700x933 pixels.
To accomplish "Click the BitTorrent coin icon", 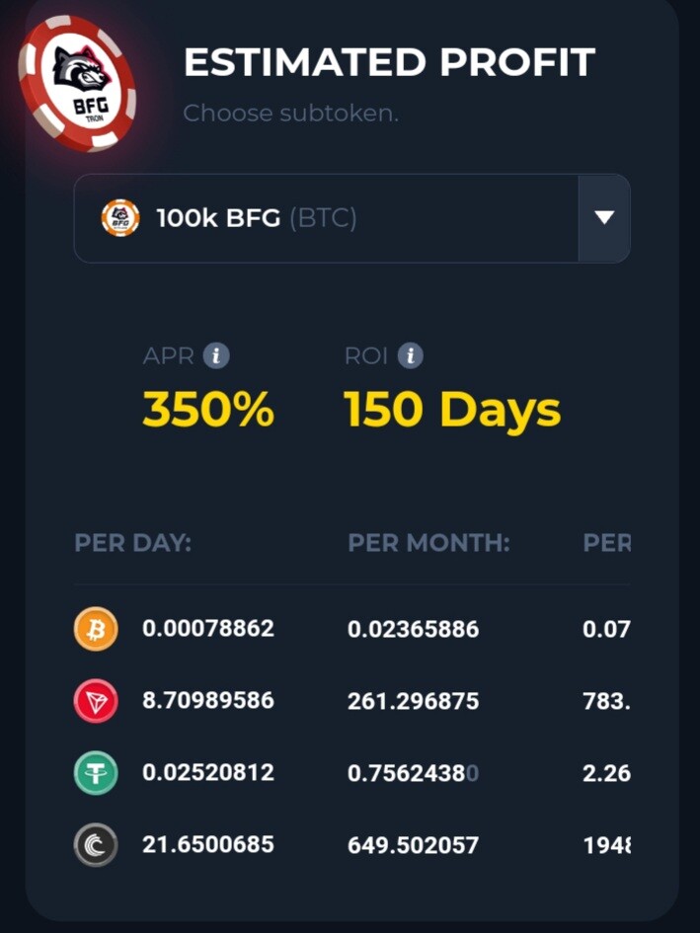I will tap(96, 844).
